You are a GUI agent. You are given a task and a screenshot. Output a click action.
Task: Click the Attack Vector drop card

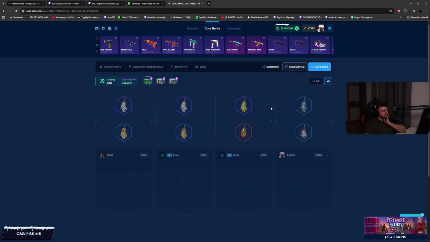coord(320,45)
